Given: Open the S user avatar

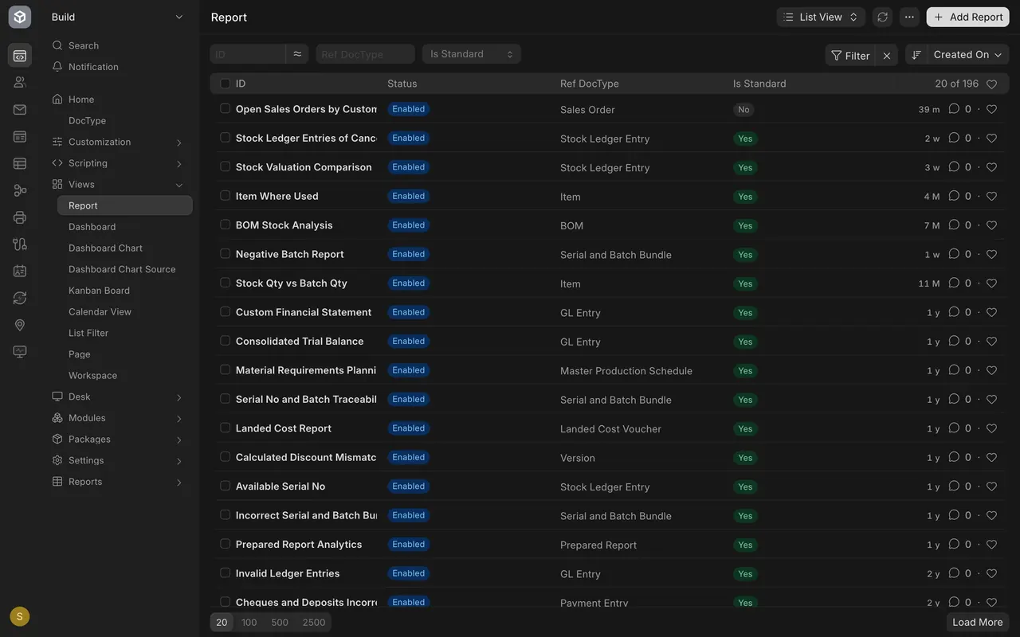Looking at the screenshot, I should (x=20, y=616).
